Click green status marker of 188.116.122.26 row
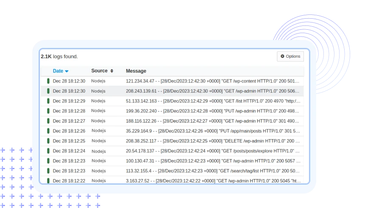This screenshot has height=208, width=365. point(48,121)
